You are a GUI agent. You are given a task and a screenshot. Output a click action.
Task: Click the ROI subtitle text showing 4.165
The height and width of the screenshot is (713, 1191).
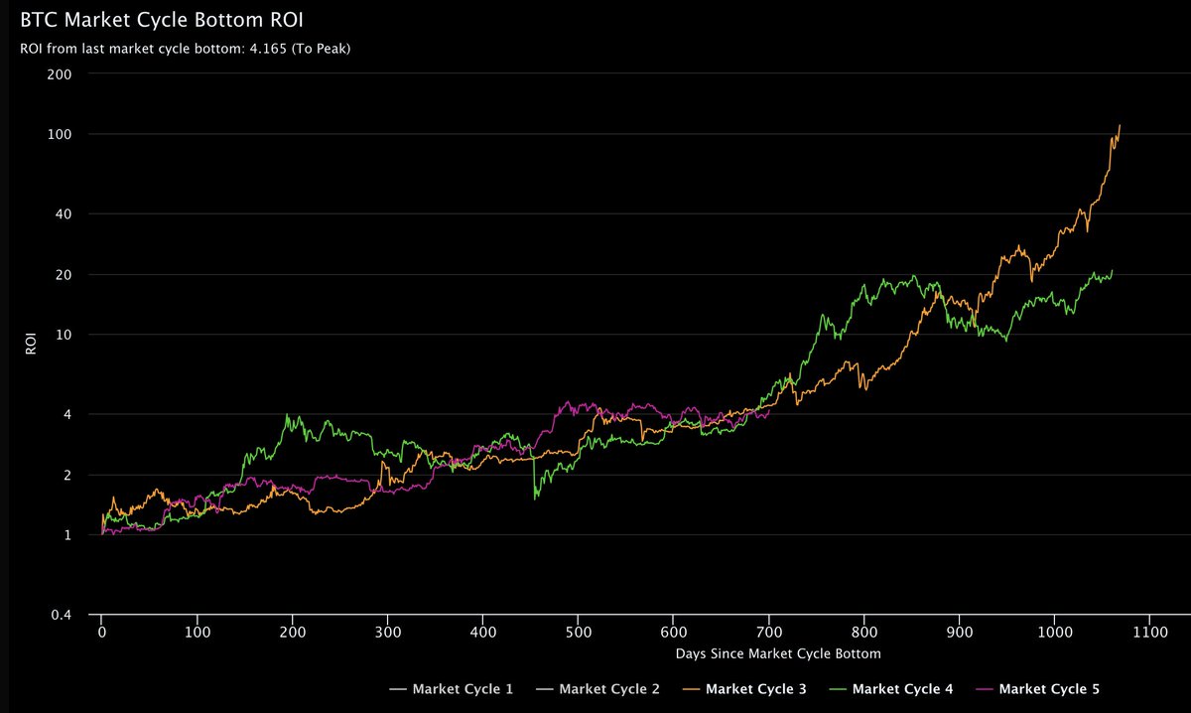tap(184, 47)
